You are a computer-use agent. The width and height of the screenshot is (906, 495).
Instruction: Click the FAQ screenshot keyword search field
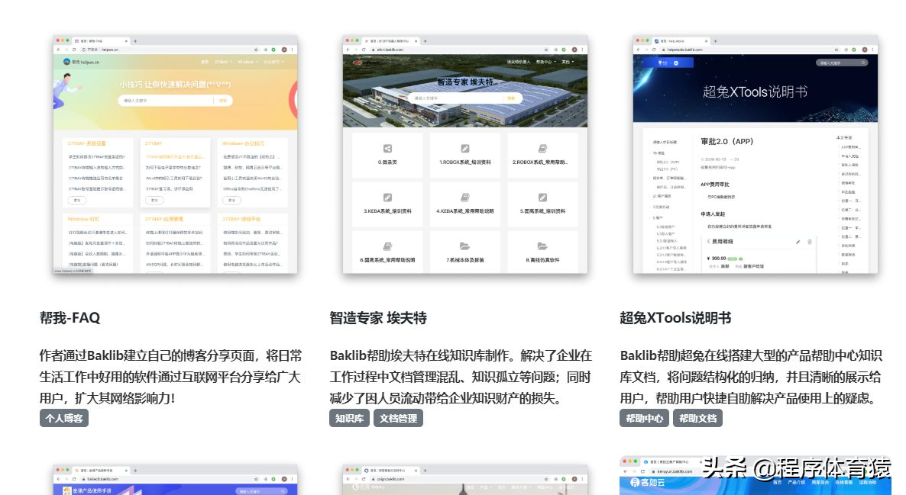click(167, 101)
